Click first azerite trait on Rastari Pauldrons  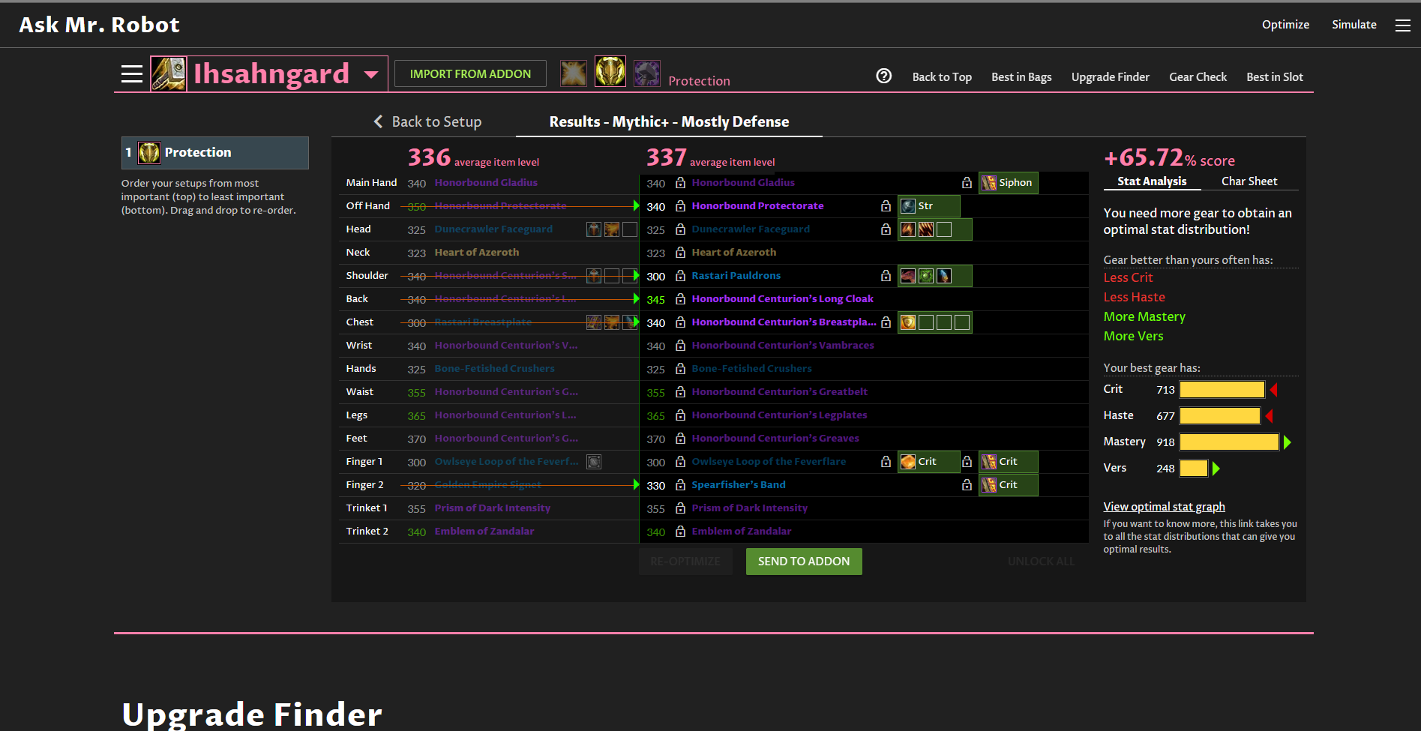tap(908, 276)
